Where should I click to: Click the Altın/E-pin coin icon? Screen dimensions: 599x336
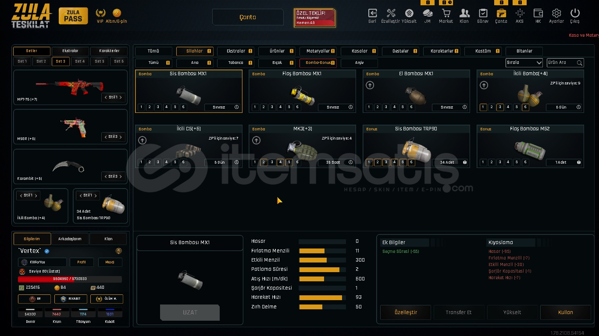117,13
